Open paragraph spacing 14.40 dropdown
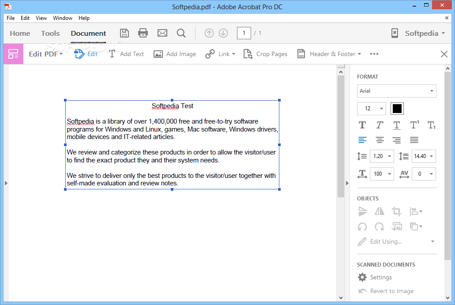 click(x=424, y=156)
